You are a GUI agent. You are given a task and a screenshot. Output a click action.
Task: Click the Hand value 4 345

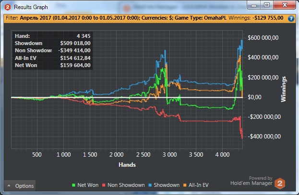[x=84, y=36]
